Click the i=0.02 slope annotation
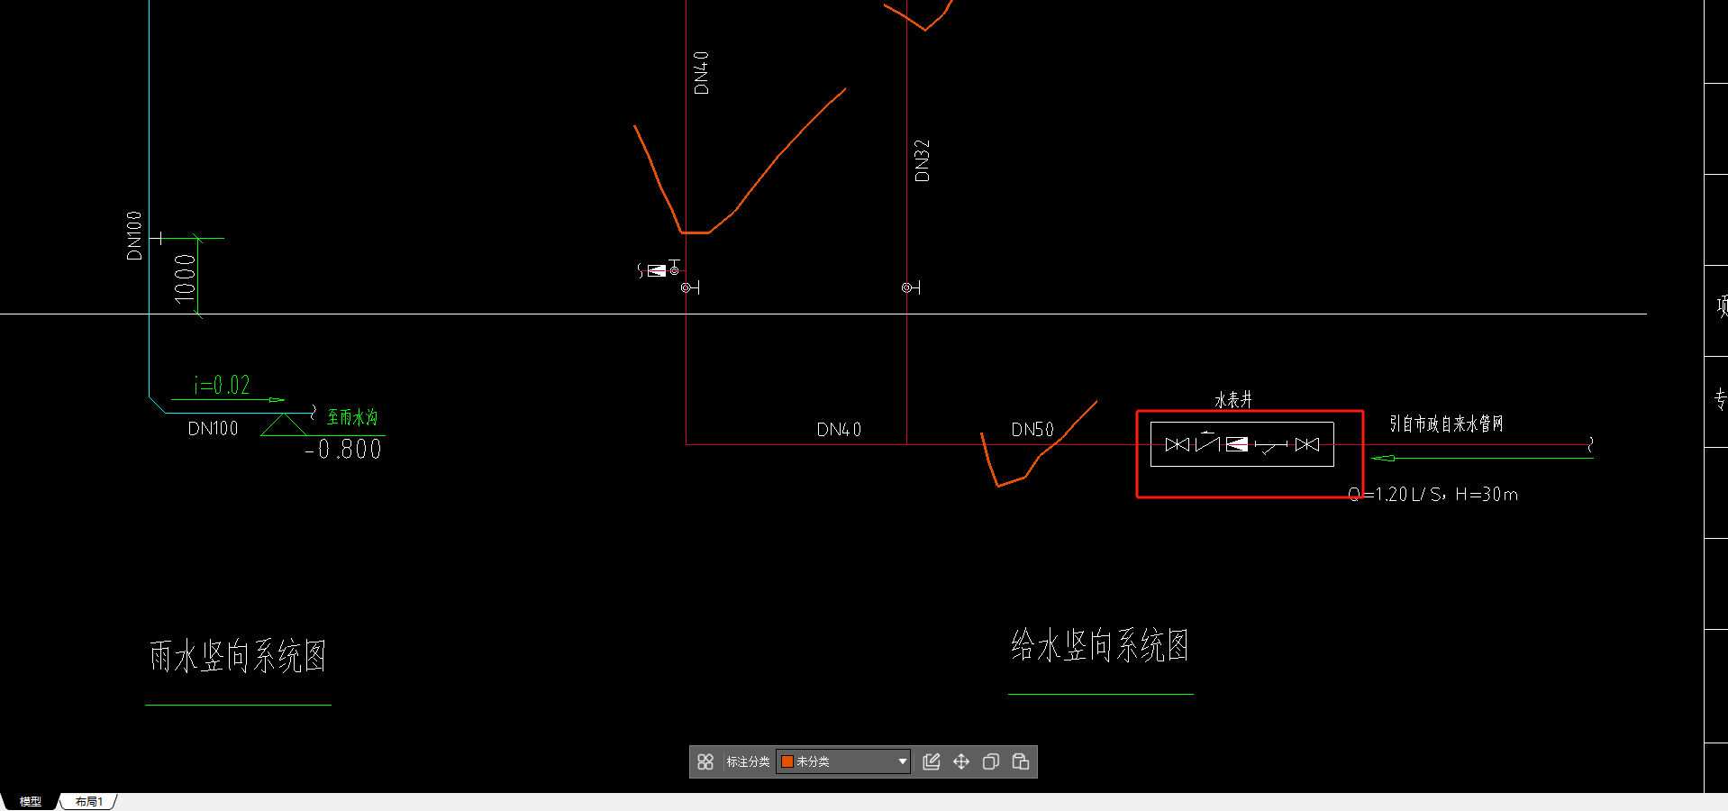 point(222,385)
